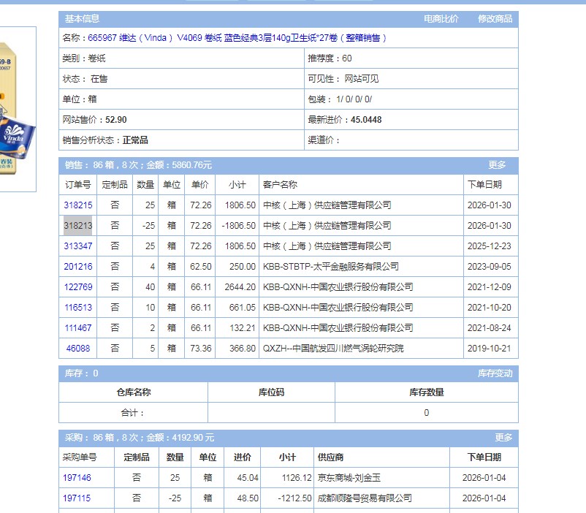Click 修改商品 to edit the product
The height and width of the screenshot is (513, 586).
pos(495,19)
